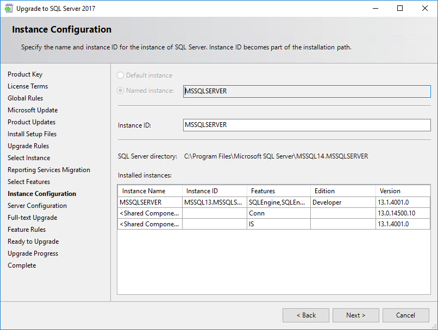Click the Shared Components name cell in the Conn row
Screen dimensions: 438x330
[x=150, y=213]
